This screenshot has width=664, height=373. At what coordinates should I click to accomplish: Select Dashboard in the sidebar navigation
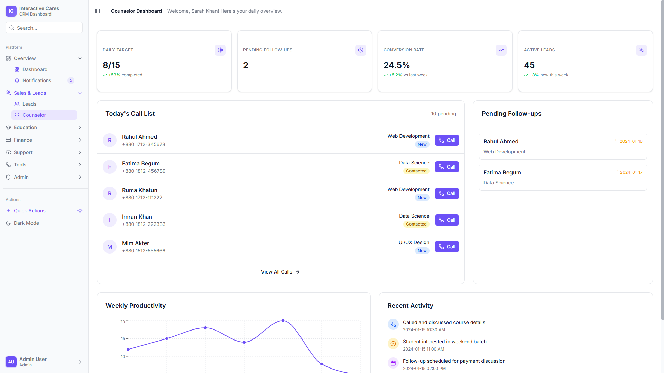click(x=35, y=69)
